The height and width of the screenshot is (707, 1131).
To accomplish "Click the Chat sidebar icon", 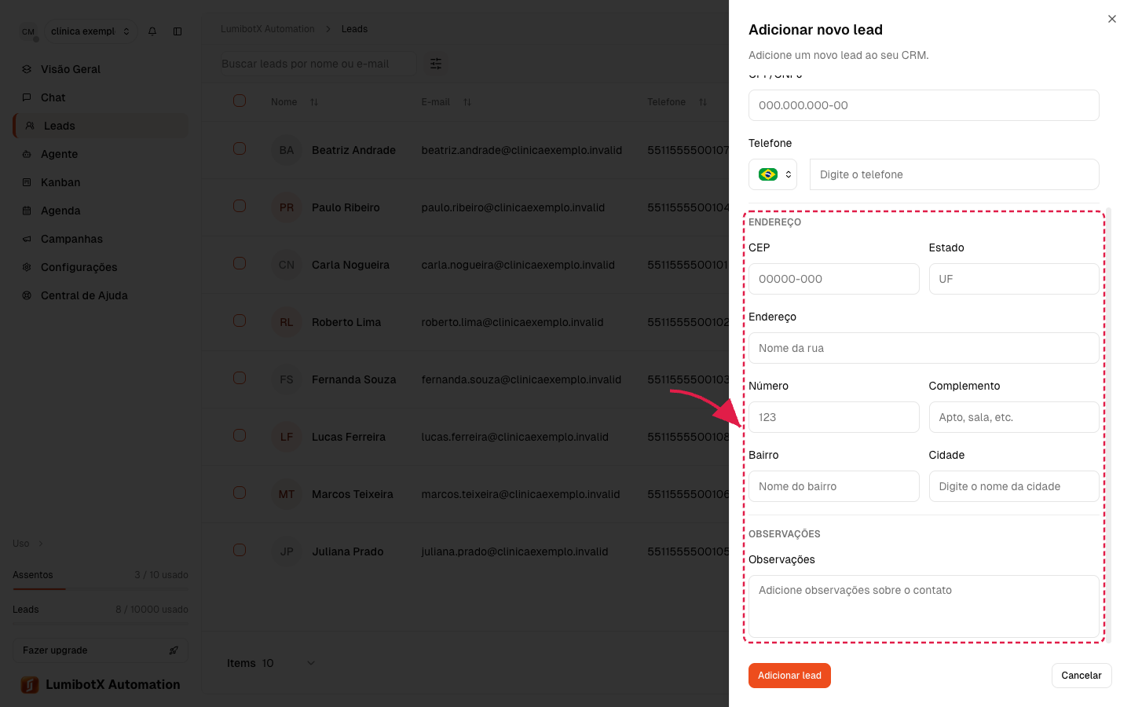I will pyautogui.click(x=27, y=97).
